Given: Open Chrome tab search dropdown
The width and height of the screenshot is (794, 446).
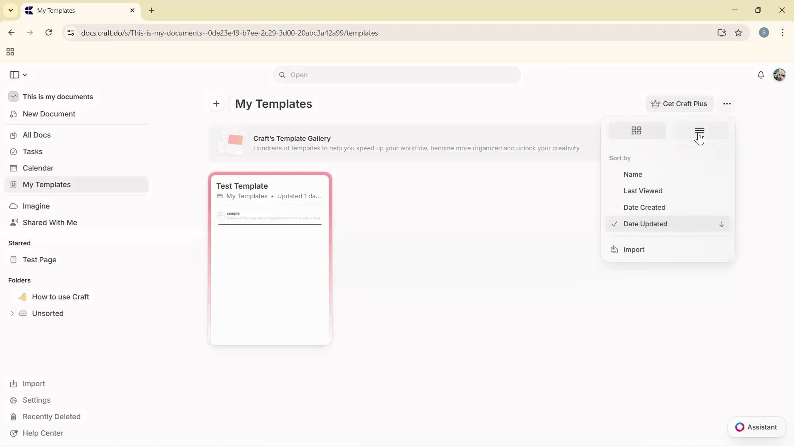Looking at the screenshot, I should pyautogui.click(x=11, y=10).
